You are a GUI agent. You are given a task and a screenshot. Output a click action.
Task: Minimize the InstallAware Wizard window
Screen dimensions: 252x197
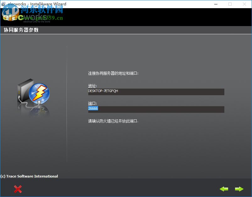coord(216,4)
